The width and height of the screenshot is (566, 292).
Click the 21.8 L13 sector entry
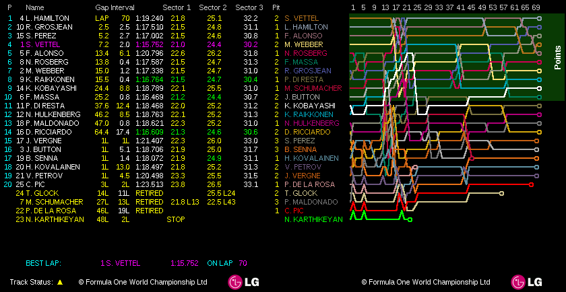coord(185,202)
